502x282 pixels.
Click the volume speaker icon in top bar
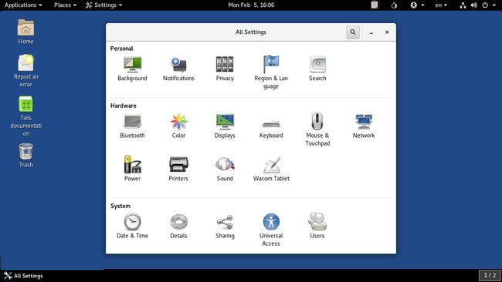click(x=474, y=5)
